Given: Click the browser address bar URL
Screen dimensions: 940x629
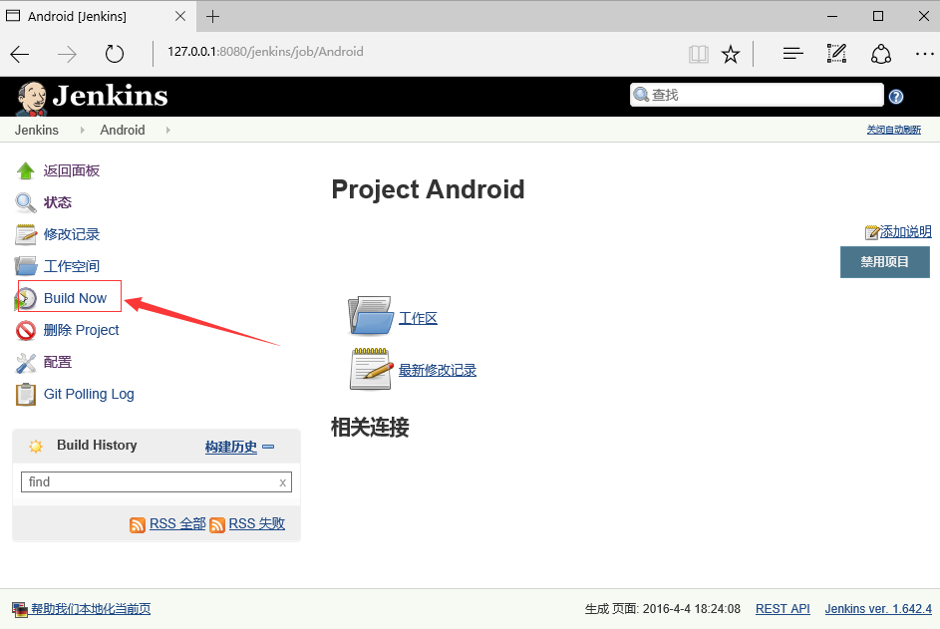Looking at the screenshot, I should coord(265,52).
